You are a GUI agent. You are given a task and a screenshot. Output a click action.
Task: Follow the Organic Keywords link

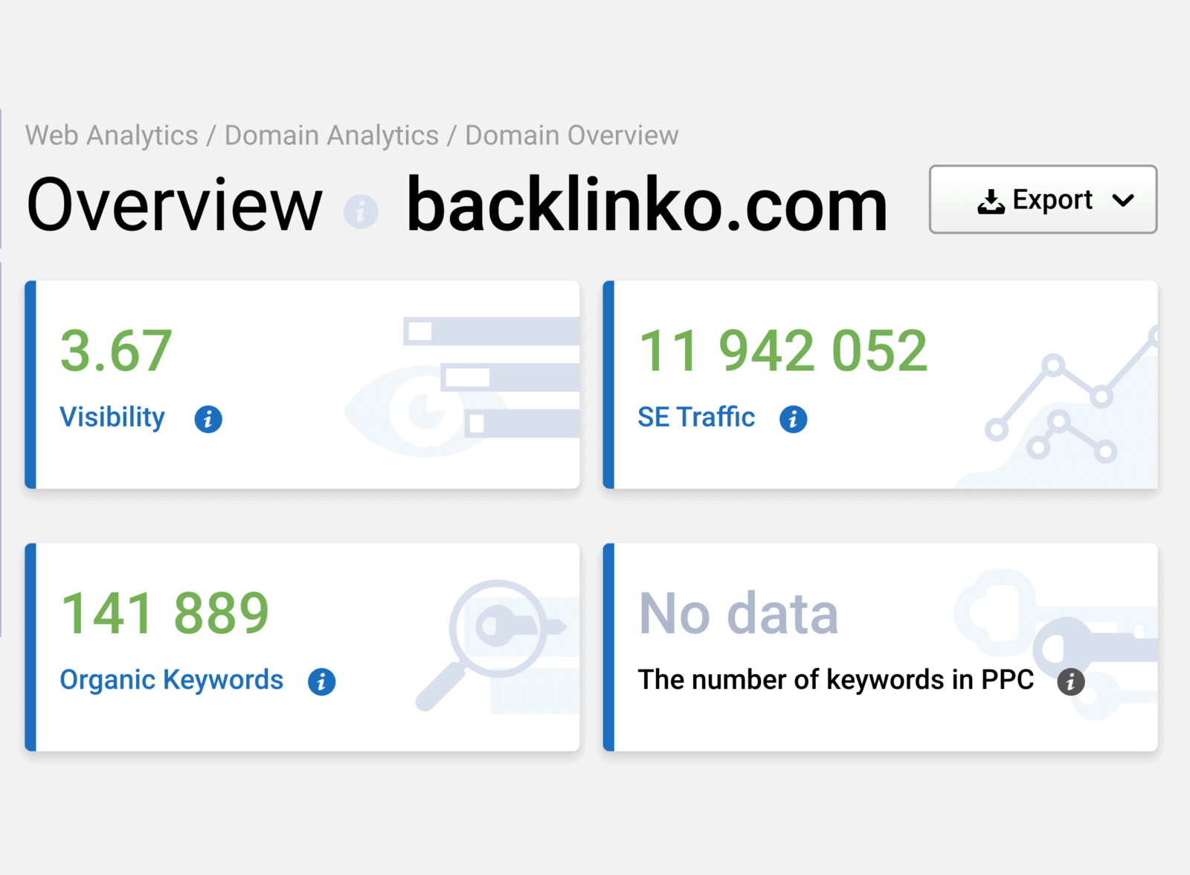tap(171, 680)
